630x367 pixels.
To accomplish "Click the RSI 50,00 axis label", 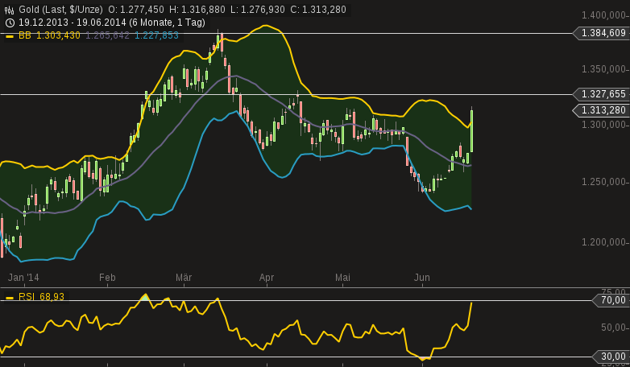I will 613,328.
